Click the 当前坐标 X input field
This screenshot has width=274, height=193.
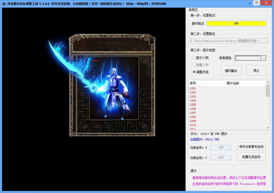point(220,148)
